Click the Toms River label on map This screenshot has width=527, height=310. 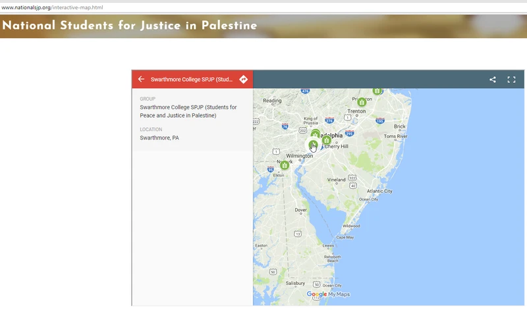point(396,136)
